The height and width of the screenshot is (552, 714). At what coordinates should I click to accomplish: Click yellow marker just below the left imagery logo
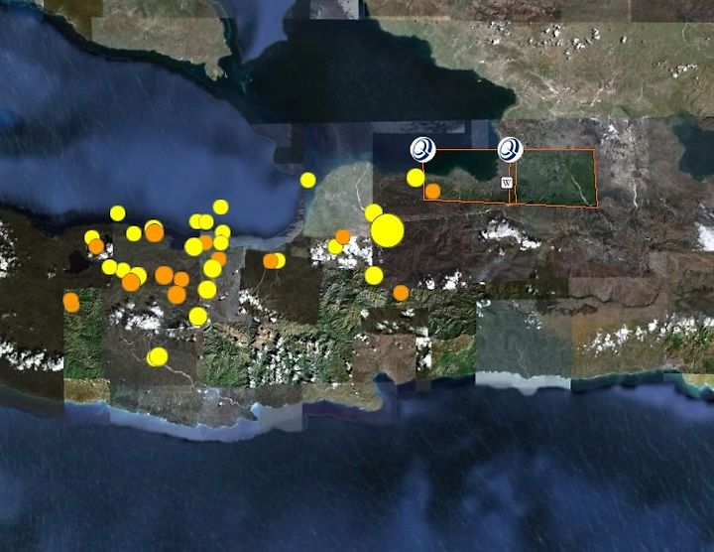point(416,178)
